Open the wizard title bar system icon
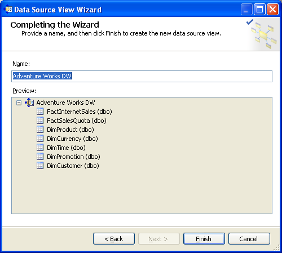This screenshot has height=253, width=282. [8, 10]
